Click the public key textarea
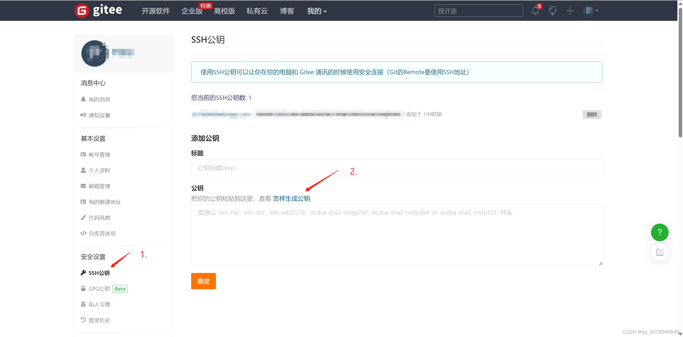The width and height of the screenshot is (683, 337). pos(397,235)
